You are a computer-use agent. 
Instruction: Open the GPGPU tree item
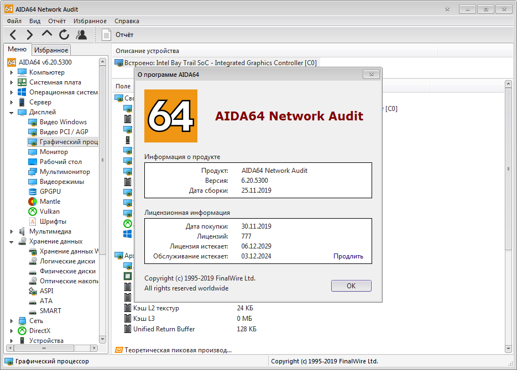(50, 192)
